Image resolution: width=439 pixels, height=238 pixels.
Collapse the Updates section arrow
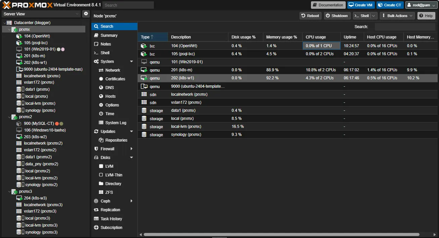tap(131, 132)
